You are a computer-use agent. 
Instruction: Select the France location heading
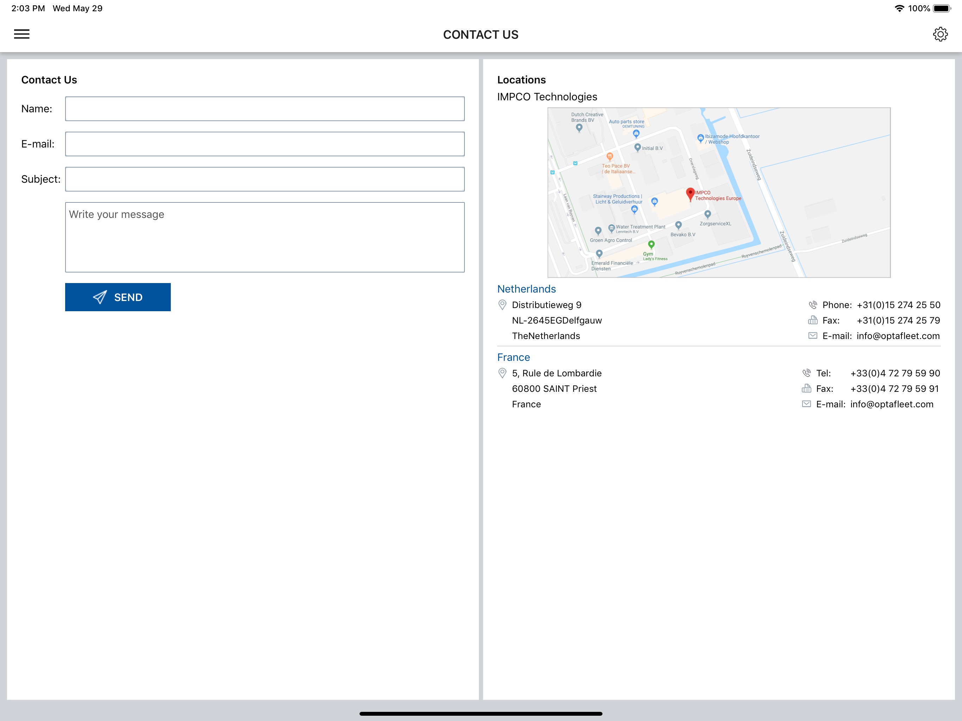[513, 357]
